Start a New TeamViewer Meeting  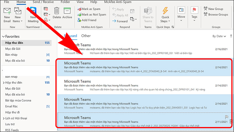point(33,15)
